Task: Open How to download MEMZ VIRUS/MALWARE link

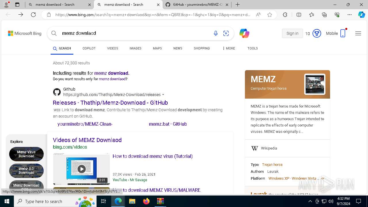Action: tap(157, 190)
